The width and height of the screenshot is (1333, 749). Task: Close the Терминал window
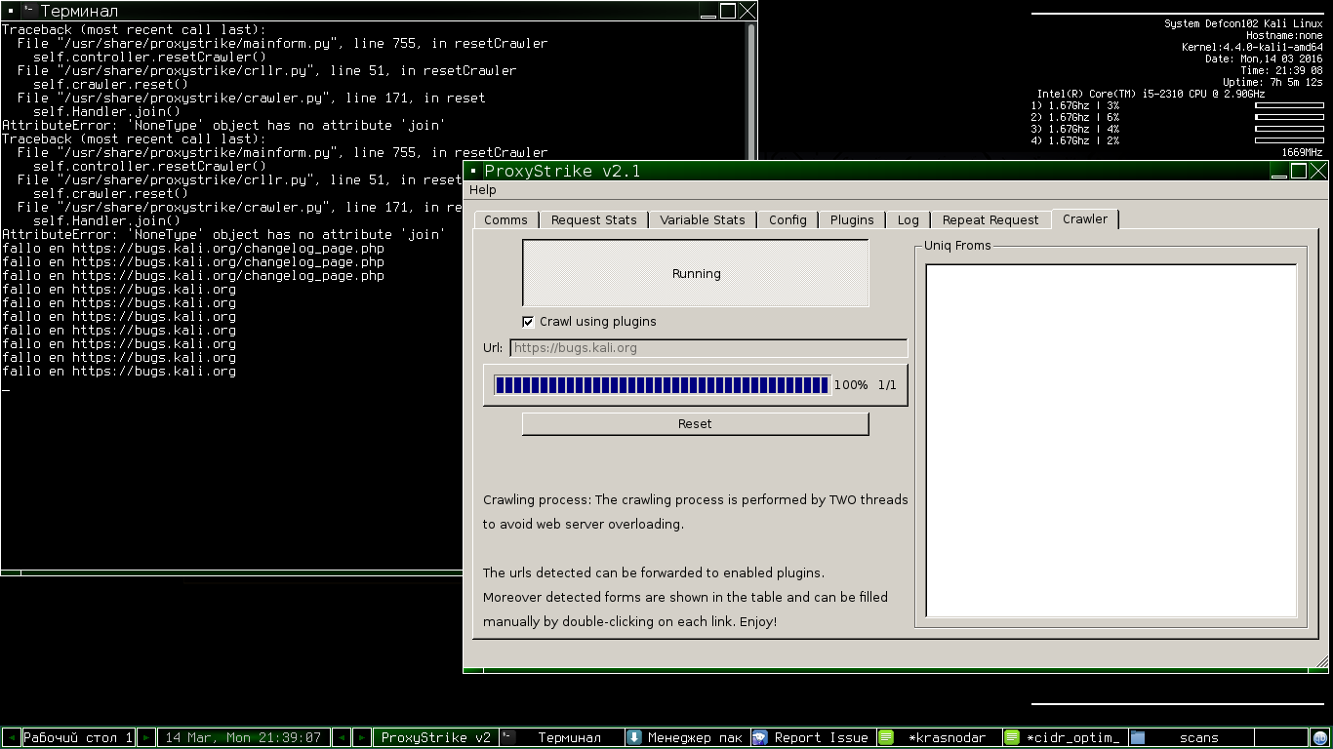click(747, 12)
